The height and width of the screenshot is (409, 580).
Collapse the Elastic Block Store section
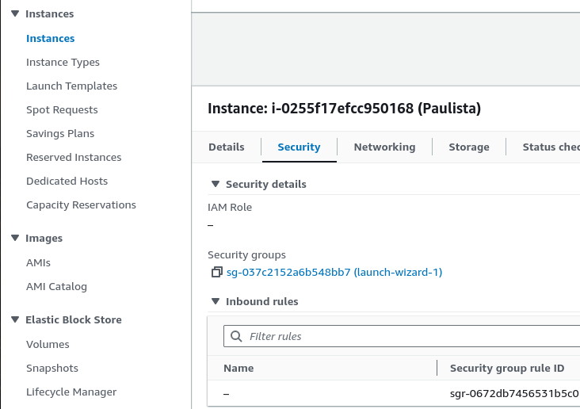(x=15, y=319)
